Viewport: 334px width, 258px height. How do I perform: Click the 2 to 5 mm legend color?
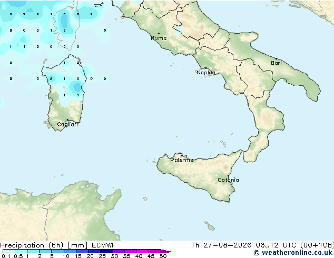point(45,251)
